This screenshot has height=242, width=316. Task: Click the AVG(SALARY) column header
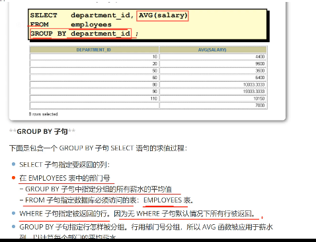pyautogui.click(x=212, y=49)
